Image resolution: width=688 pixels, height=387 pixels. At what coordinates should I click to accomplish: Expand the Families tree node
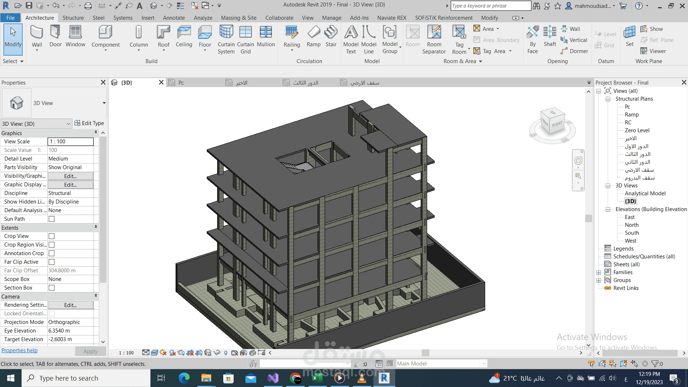pos(598,272)
